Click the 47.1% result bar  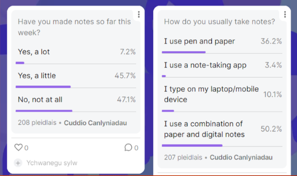[44, 111]
